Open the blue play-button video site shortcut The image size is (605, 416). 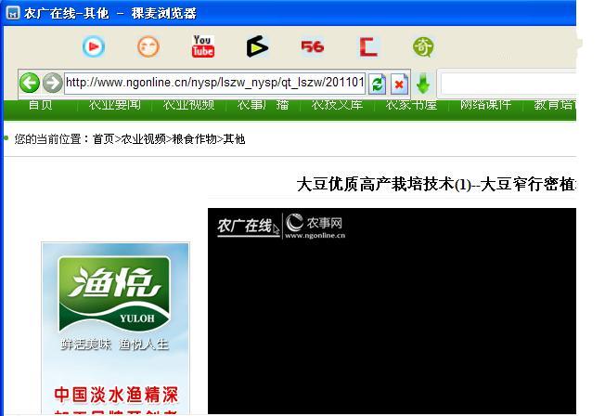94,46
